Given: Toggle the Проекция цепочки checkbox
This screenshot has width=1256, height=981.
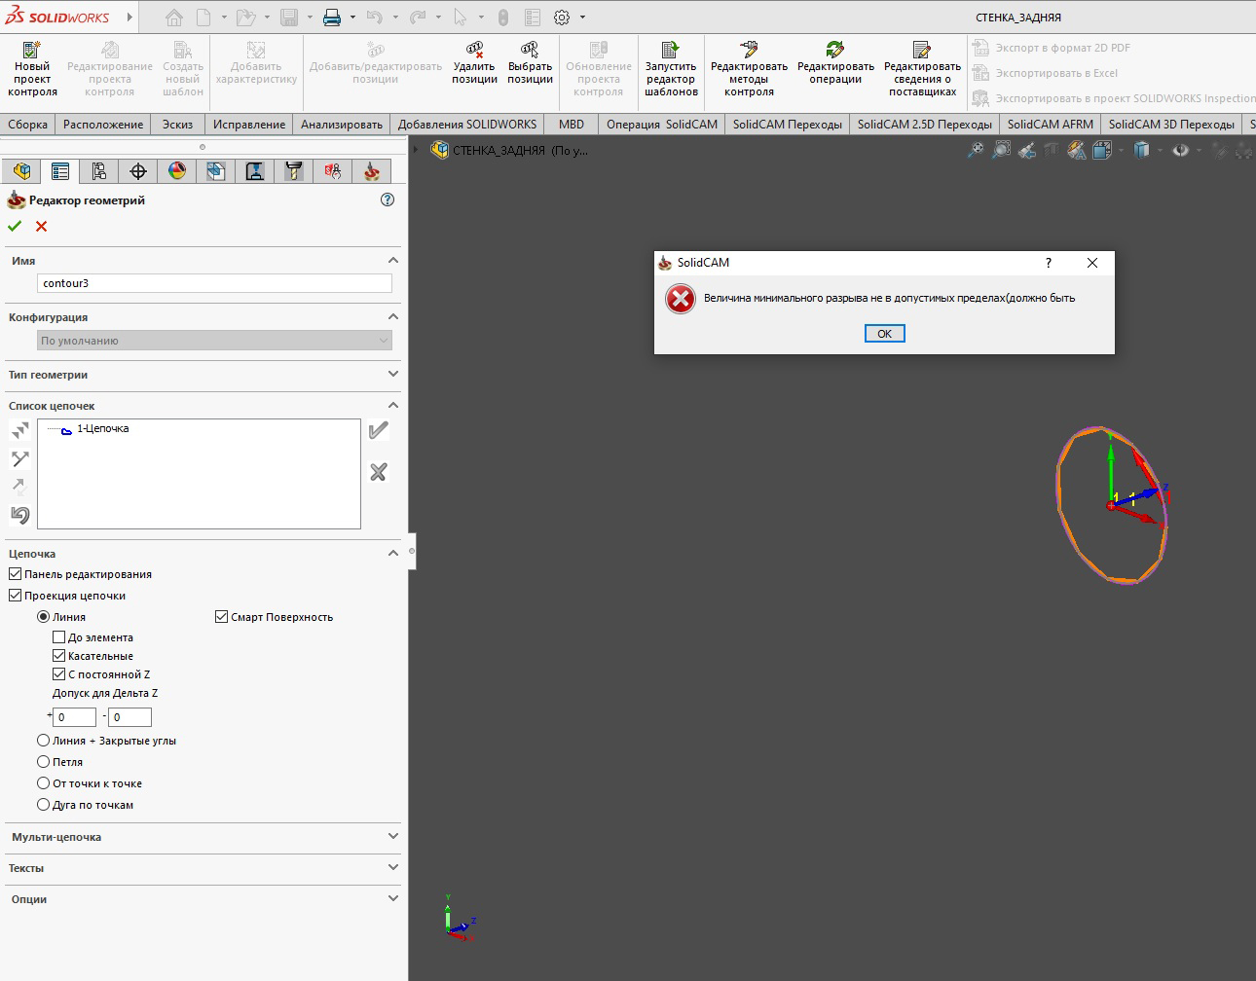Looking at the screenshot, I should click(x=15, y=596).
